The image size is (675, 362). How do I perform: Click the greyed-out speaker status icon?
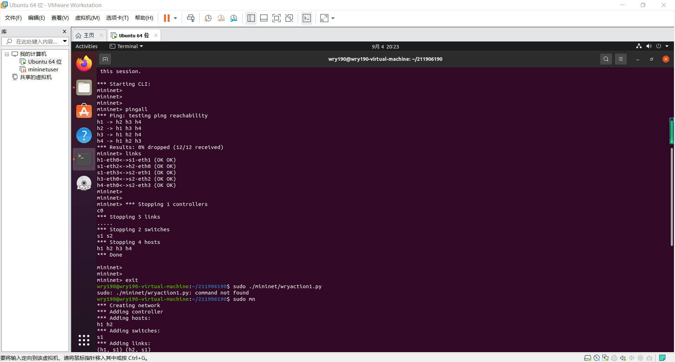point(632,358)
